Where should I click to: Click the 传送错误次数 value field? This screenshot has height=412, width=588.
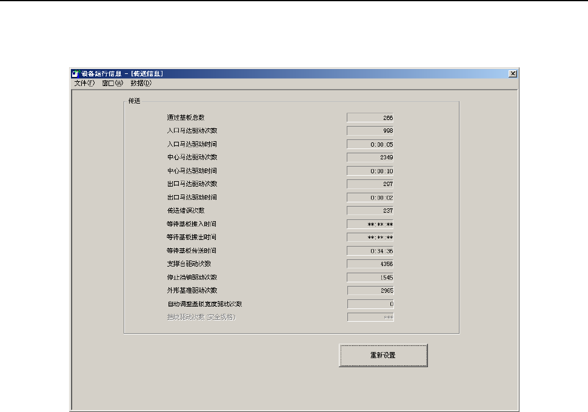click(x=370, y=211)
